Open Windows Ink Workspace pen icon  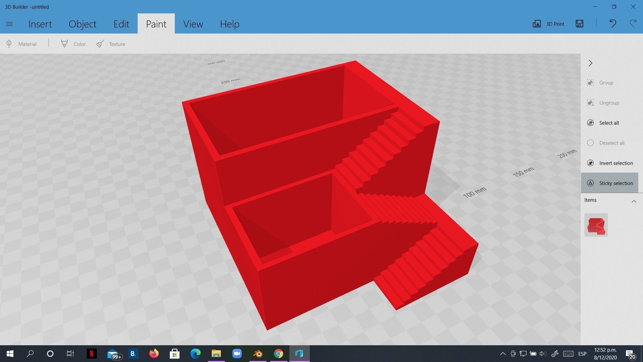pos(555,354)
